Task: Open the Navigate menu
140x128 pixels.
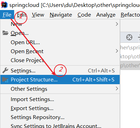Action: click(61, 15)
